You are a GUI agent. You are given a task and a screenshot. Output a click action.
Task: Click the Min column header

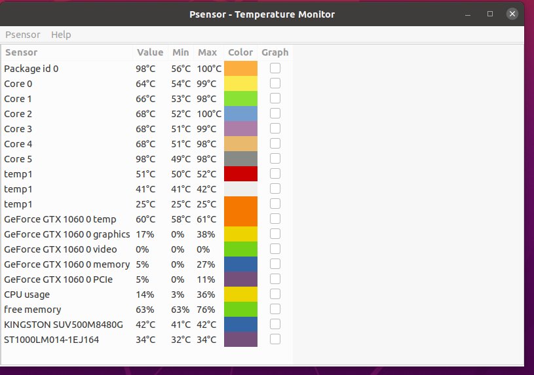pos(181,52)
